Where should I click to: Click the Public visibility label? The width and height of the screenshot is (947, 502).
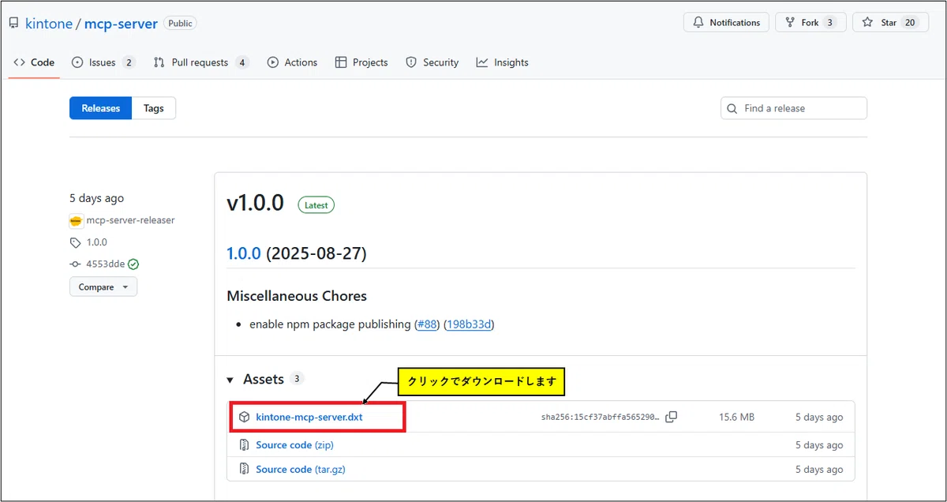pyautogui.click(x=180, y=23)
